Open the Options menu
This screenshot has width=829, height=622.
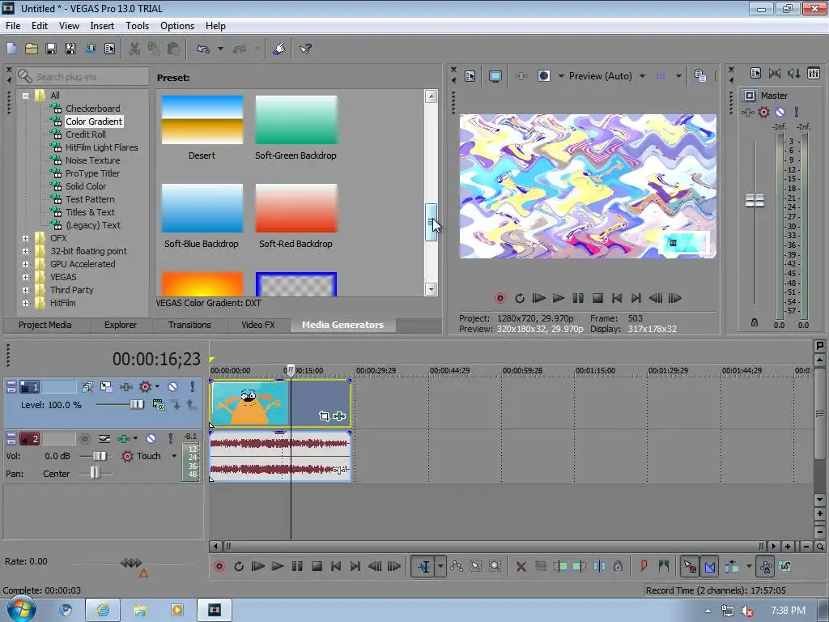177,26
